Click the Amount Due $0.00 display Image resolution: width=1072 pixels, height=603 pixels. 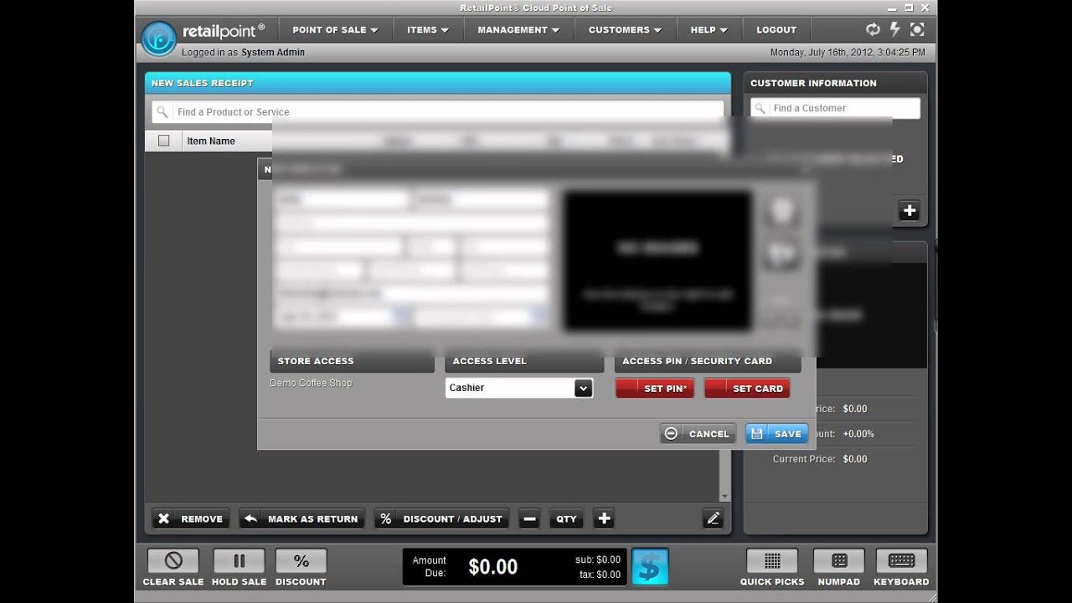[492, 567]
